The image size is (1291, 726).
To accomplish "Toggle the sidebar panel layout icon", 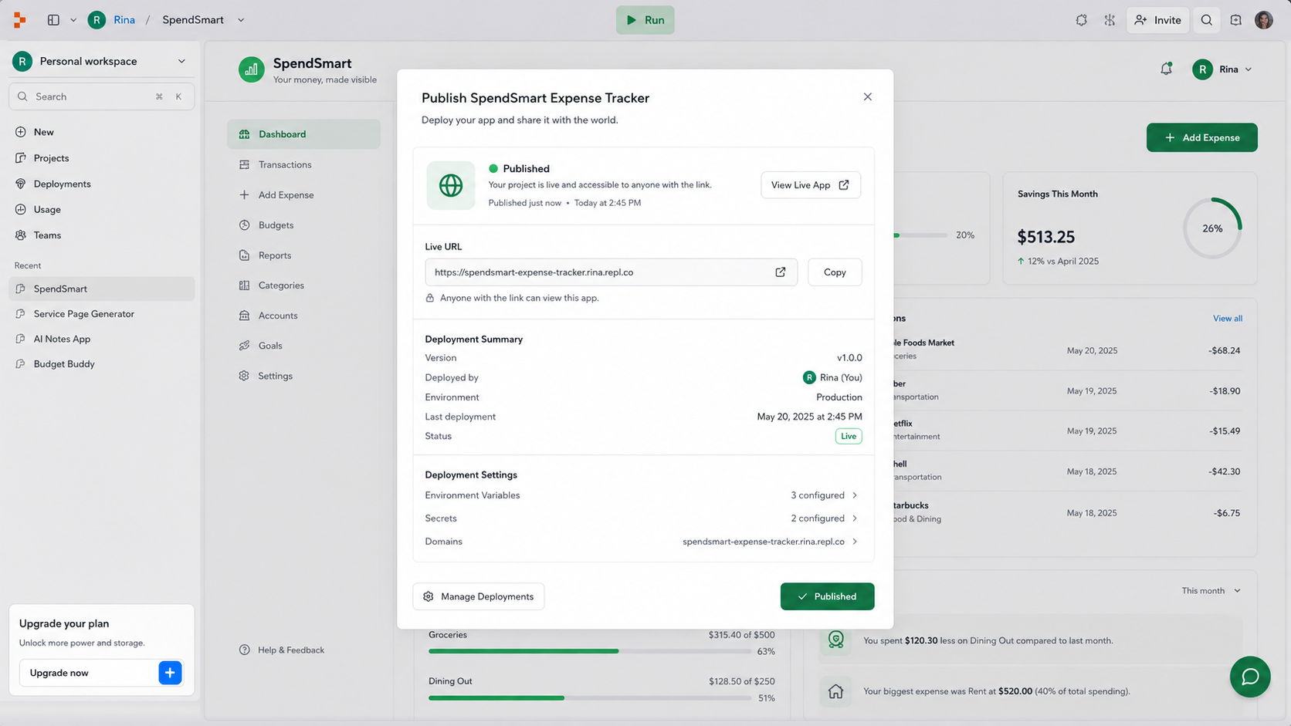I will click(53, 20).
